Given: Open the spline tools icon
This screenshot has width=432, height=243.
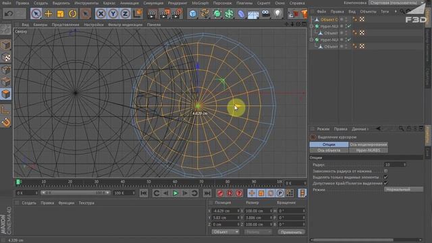Looking at the screenshot, I should tap(205, 13).
